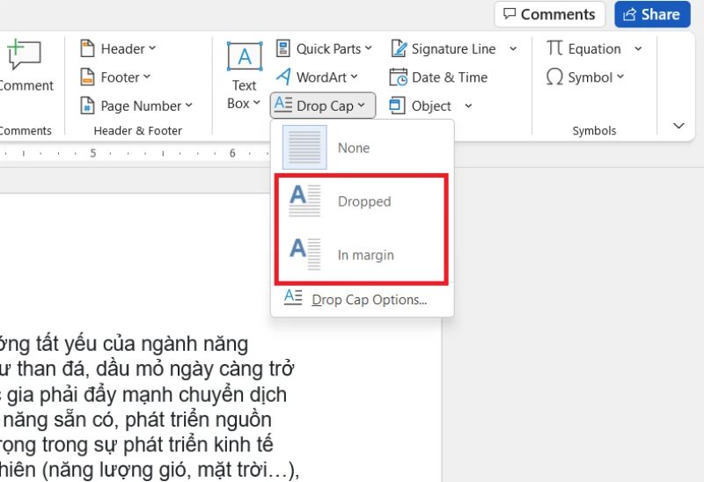
Task: Click text 'gia phải đẩy mạnh chuyển dịch'
Action: (x=146, y=395)
